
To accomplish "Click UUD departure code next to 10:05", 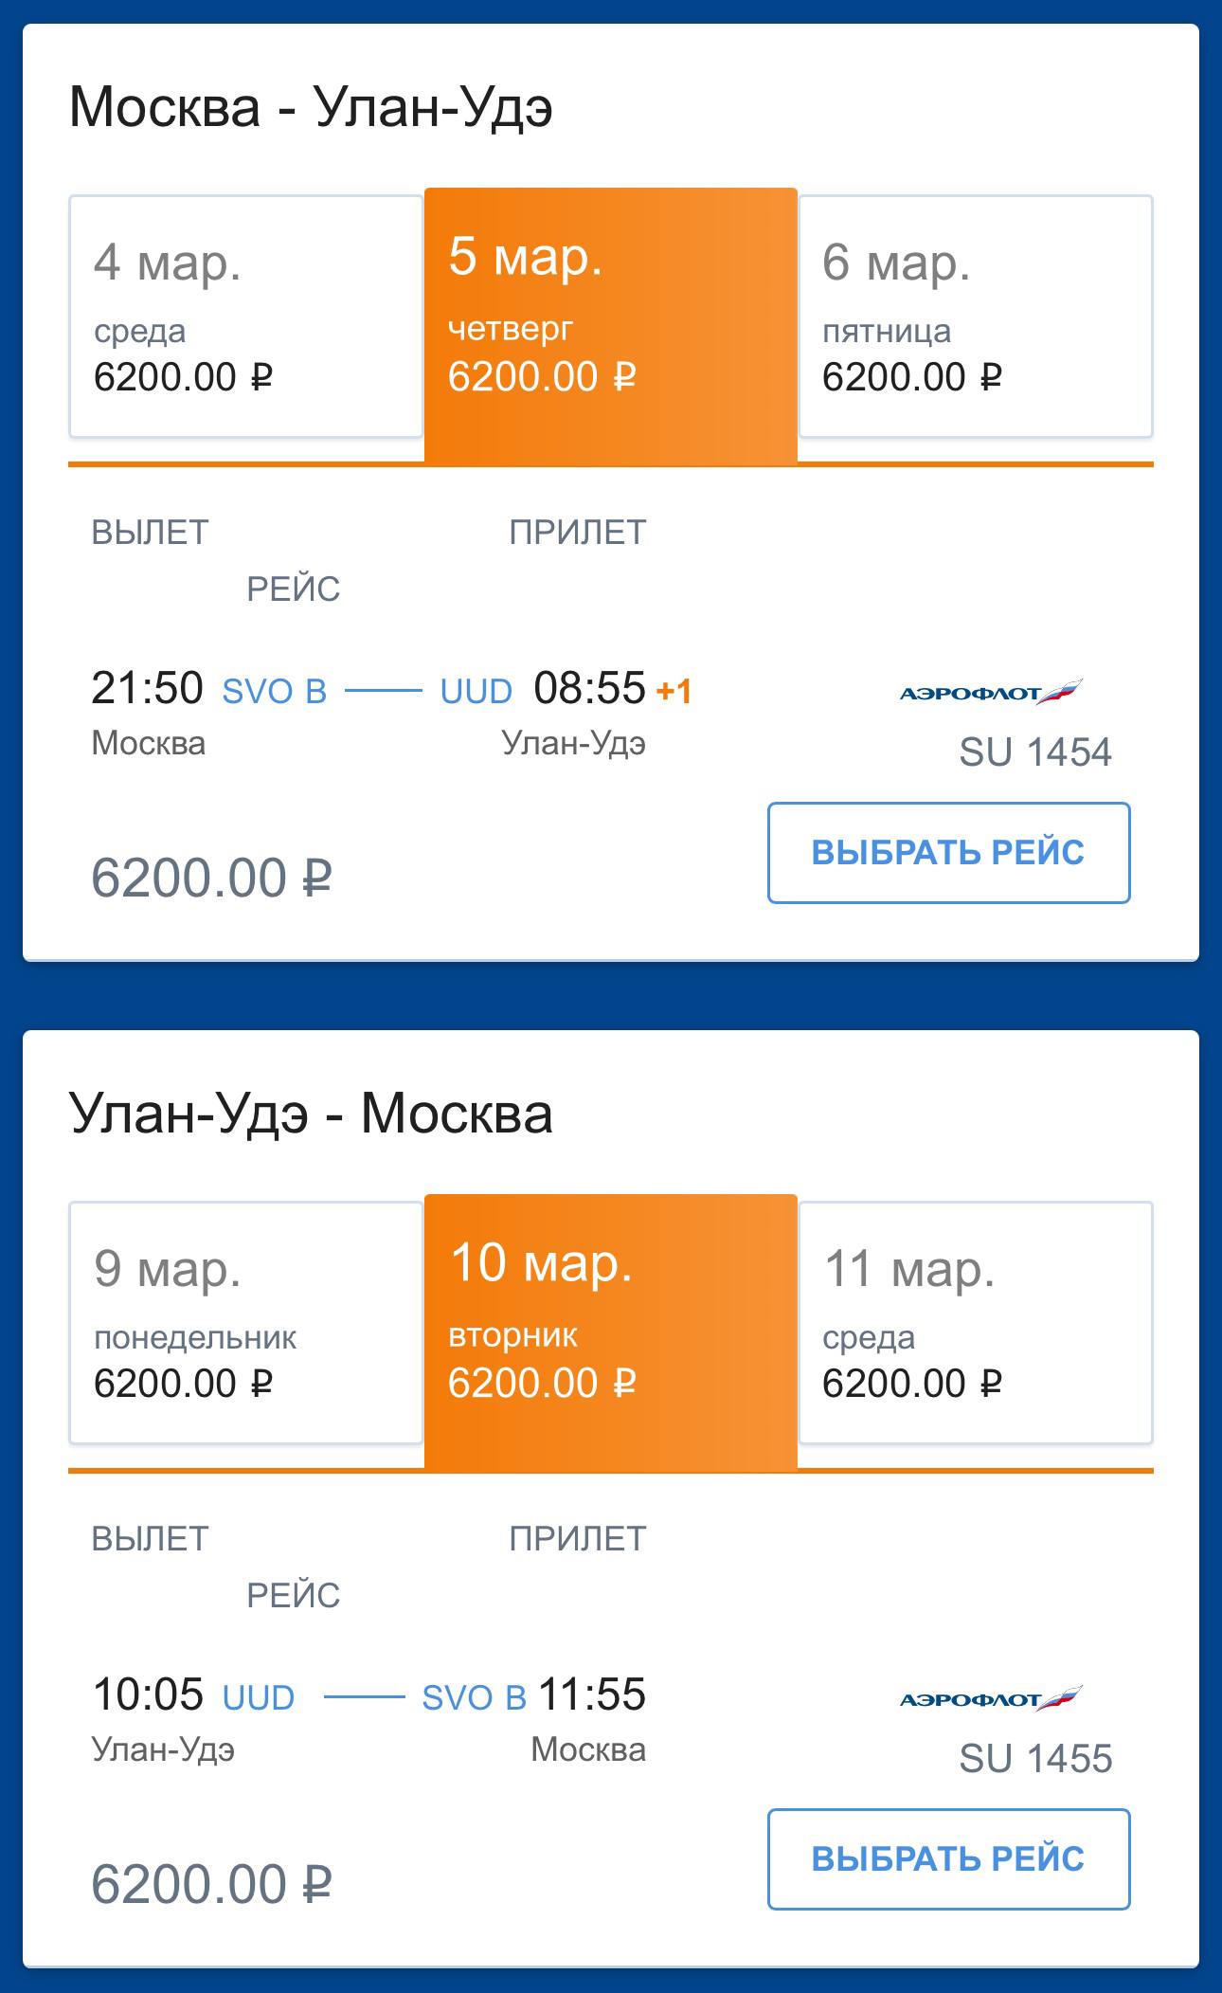I will (258, 1698).
